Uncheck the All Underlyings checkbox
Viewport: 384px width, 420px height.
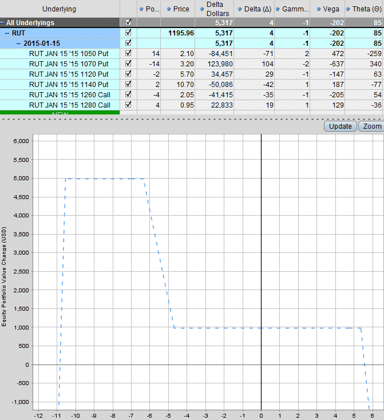point(128,22)
